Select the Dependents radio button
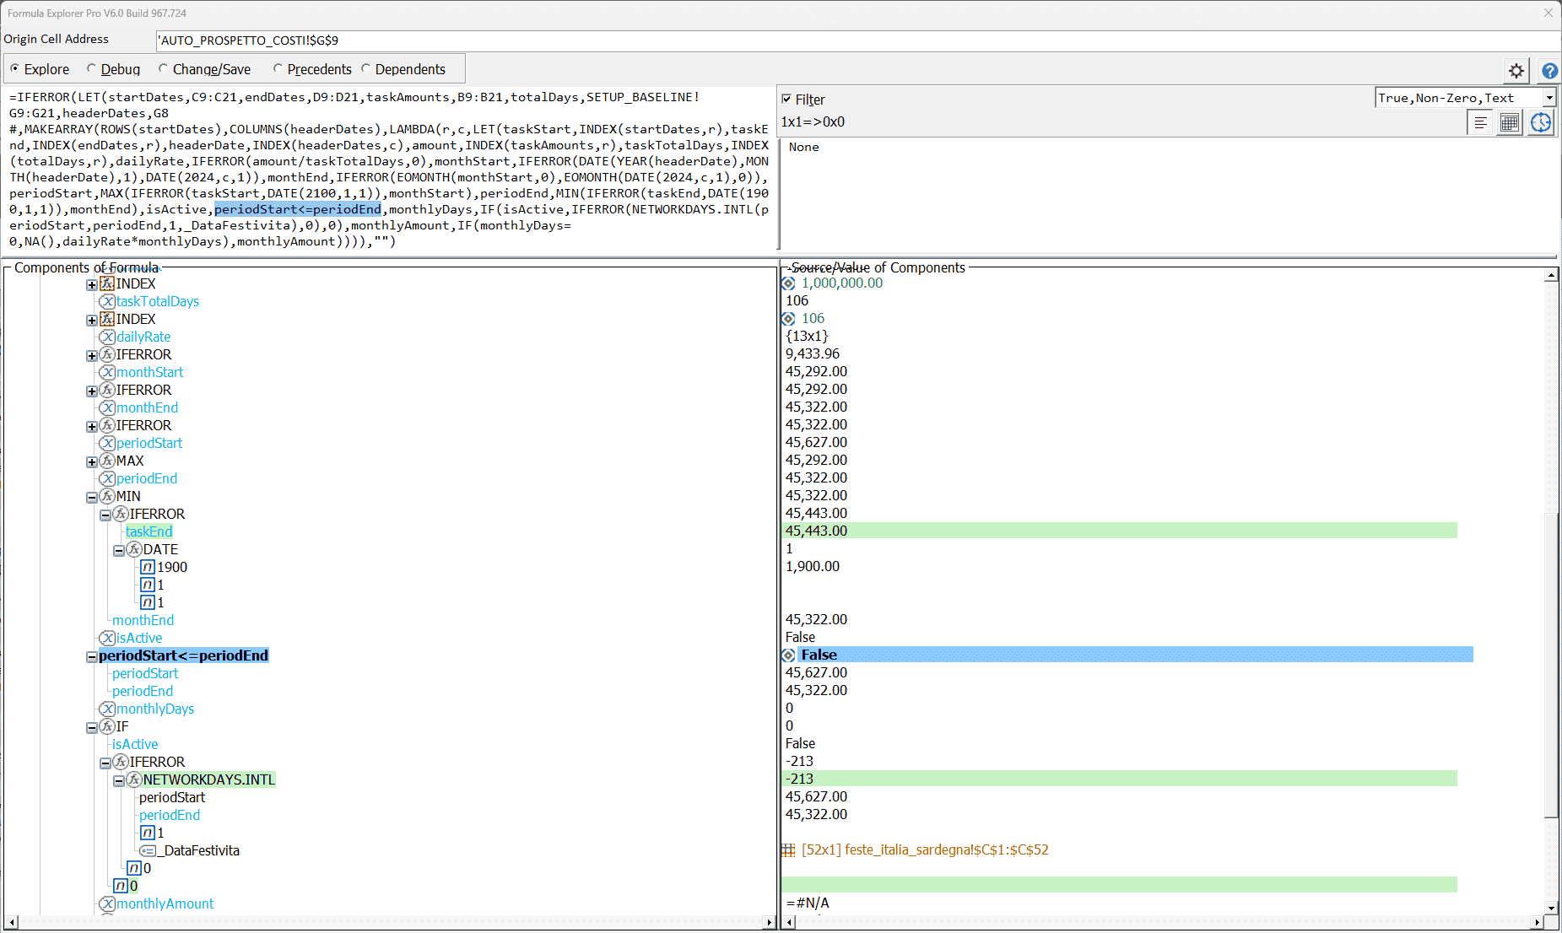Viewport: 1562px width, 933px height. 365,68
